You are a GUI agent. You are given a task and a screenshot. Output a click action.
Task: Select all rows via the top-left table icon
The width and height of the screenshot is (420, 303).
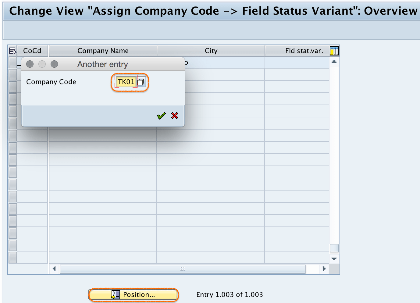12,51
